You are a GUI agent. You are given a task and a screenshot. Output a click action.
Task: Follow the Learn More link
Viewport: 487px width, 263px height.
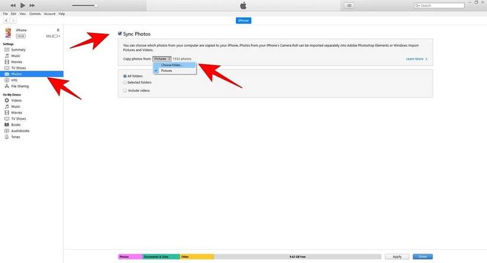(x=417, y=59)
